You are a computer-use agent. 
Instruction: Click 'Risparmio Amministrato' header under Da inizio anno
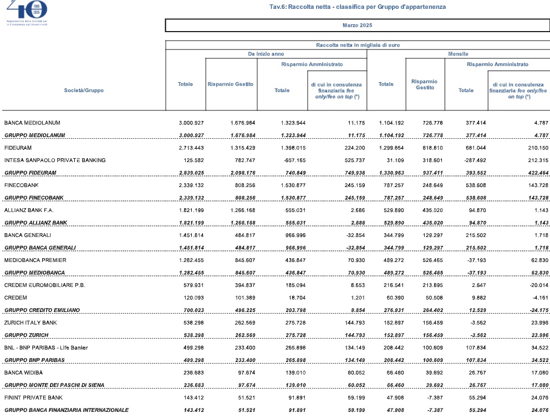click(x=312, y=64)
